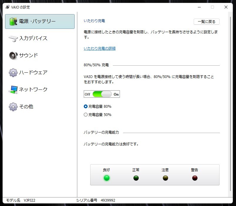This screenshot has width=236, height=206.
Task: Select the 充電容量 50% radio button
Action: pyautogui.click(x=86, y=115)
